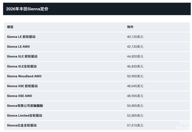Select the Sienna有限公司前輪驅動 model cell
192x132 pixels.
(25, 106)
